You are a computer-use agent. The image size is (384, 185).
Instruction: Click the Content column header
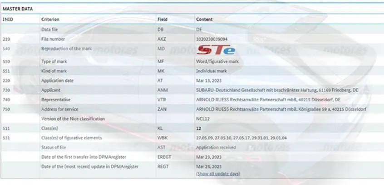(x=204, y=19)
